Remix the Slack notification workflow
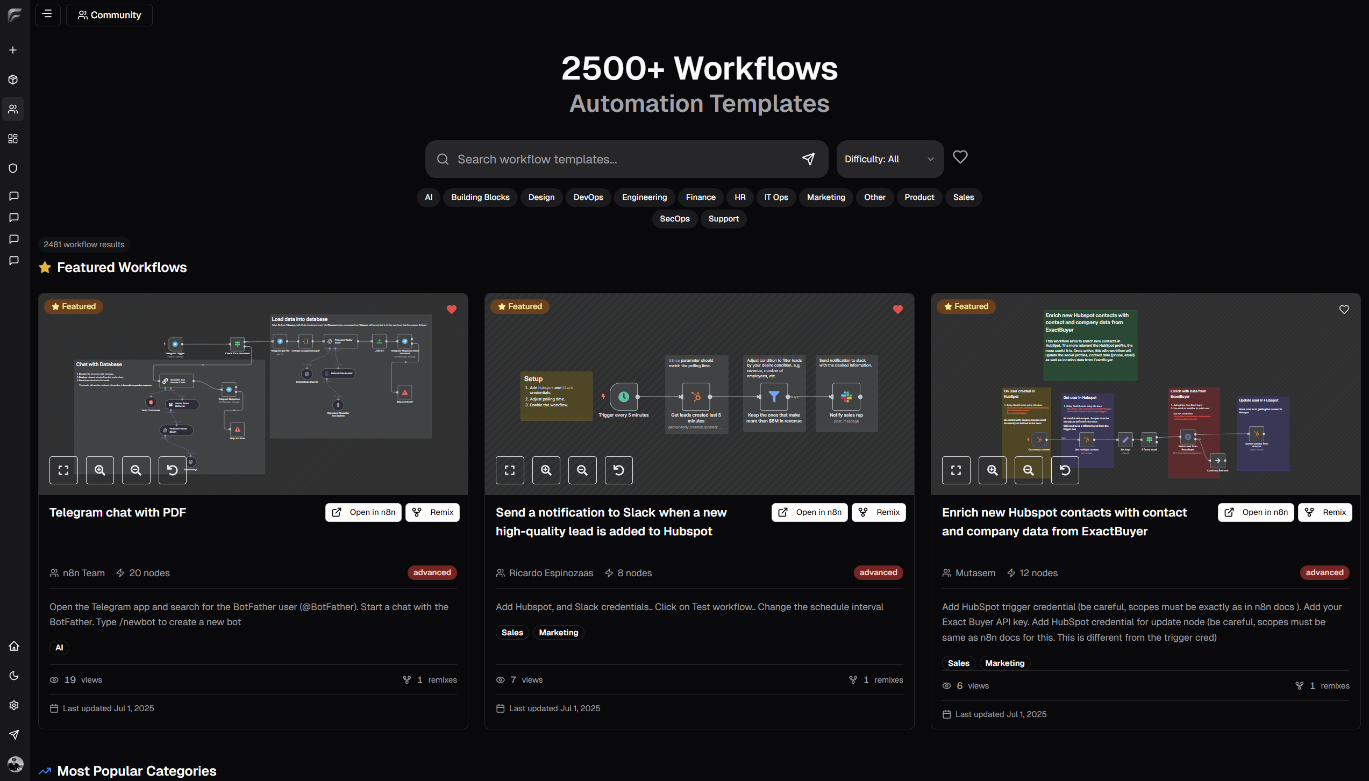Image resolution: width=1369 pixels, height=781 pixels. click(x=878, y=512)
